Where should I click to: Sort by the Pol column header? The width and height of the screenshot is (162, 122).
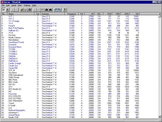click(82, 14)
